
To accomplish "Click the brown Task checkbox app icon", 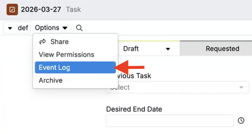I will [13, 9].
